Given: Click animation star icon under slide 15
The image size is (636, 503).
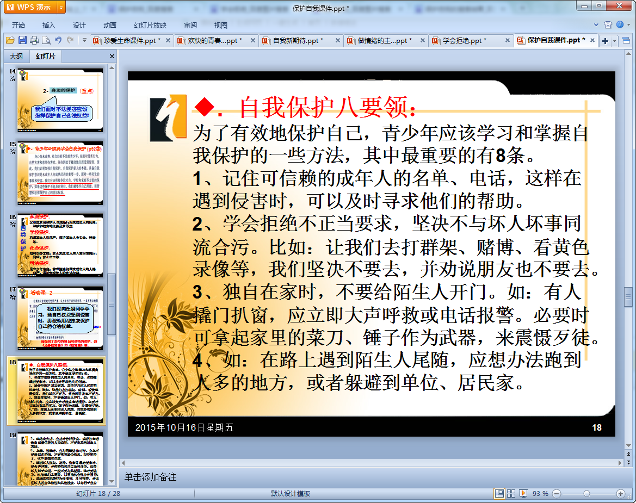Looking at the screenshot, I should [x=13, y=152].
